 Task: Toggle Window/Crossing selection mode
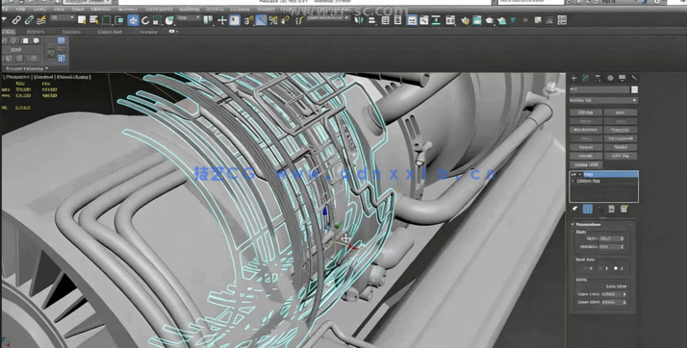point(118,20)
